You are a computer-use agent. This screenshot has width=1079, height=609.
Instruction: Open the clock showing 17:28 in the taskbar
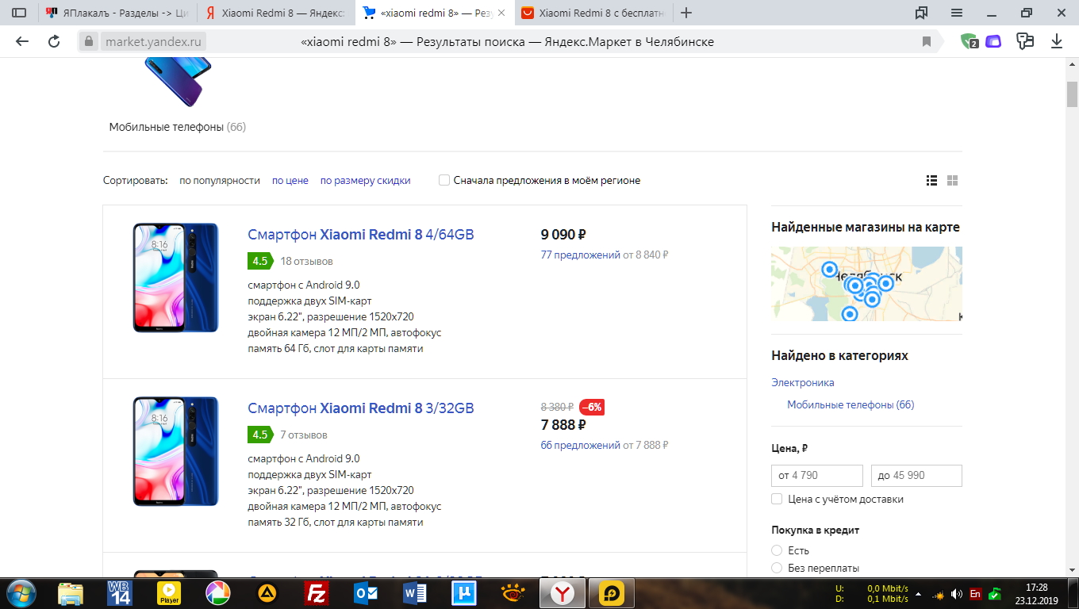[x=1037, y=593]
